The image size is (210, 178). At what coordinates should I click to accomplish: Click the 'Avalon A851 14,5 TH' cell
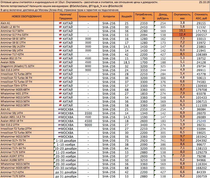pos(27,117)
